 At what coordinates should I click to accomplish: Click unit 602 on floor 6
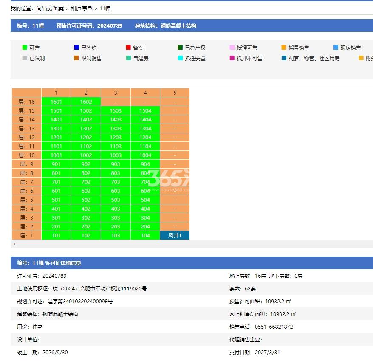click(x=86, y=191)
